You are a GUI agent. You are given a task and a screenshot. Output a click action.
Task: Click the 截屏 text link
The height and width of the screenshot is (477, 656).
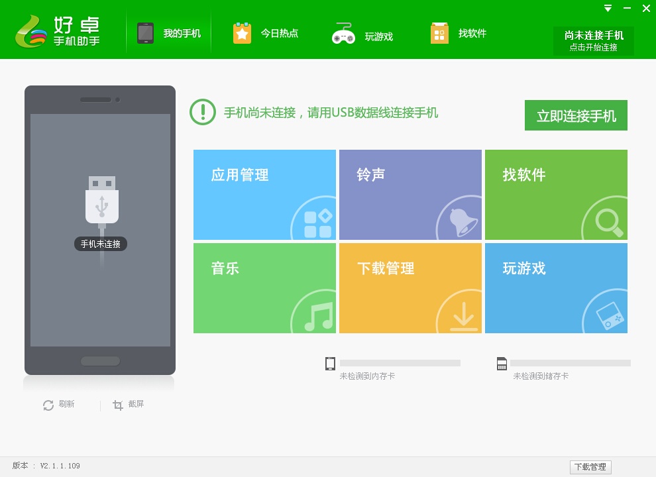[136, 403]
